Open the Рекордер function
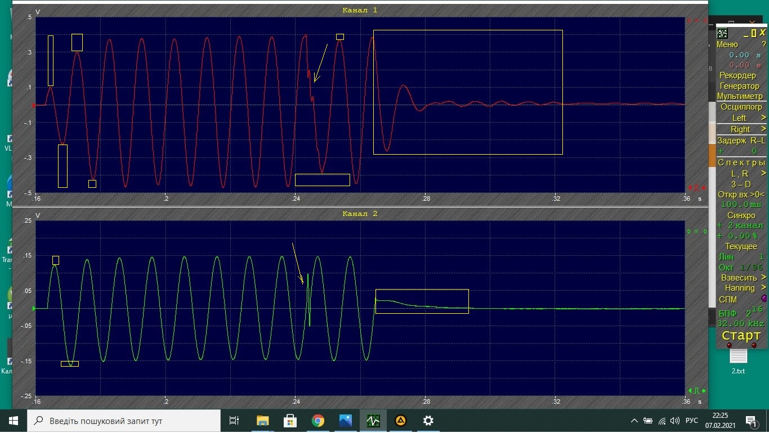769x433 pixels. pyautogui.click(x=738, y=75)
